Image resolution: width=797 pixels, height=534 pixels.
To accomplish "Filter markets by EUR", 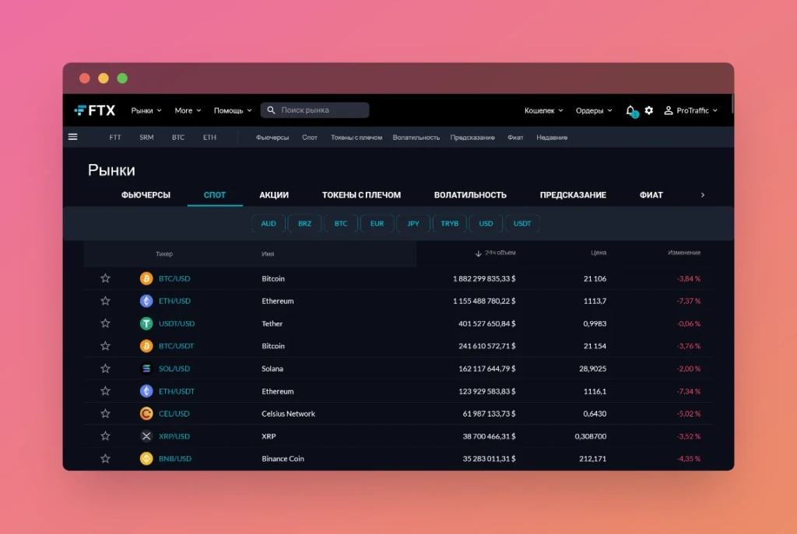I will pyautogui.click(x=377, y=223).
